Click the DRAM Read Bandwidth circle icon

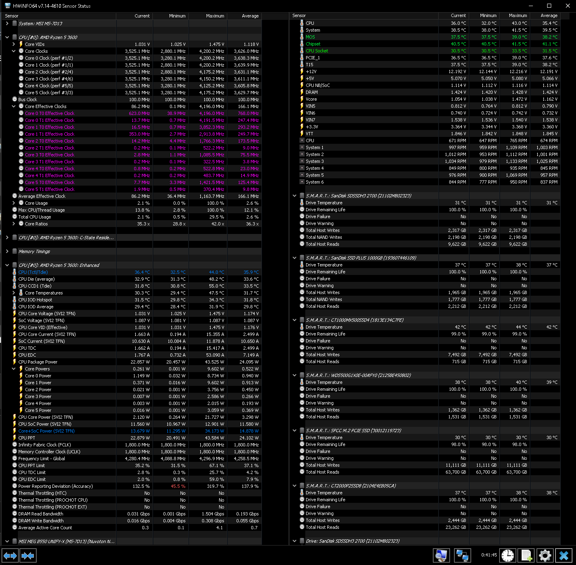click(x=15, y=514)
